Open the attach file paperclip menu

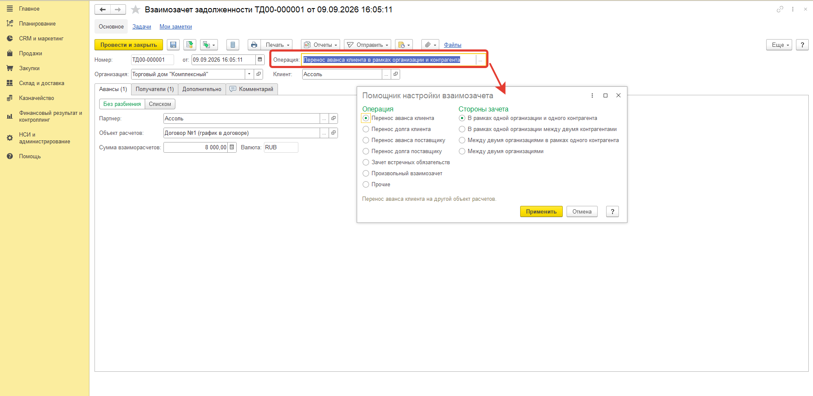tap(430, 45)
